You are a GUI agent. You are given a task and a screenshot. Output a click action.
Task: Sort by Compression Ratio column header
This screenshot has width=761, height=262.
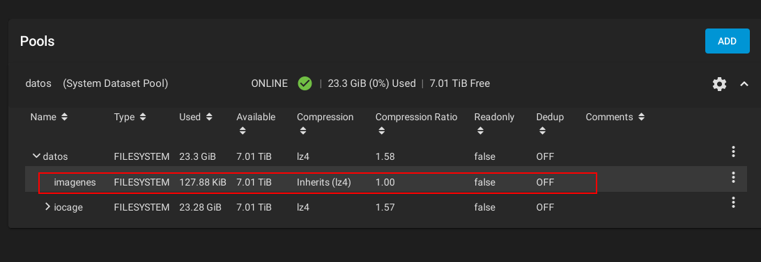click(x=416, y=117)
